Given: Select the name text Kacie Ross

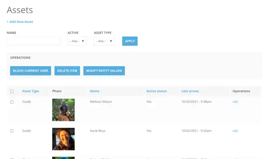Looking at the screenshot, I should [98, 131].
